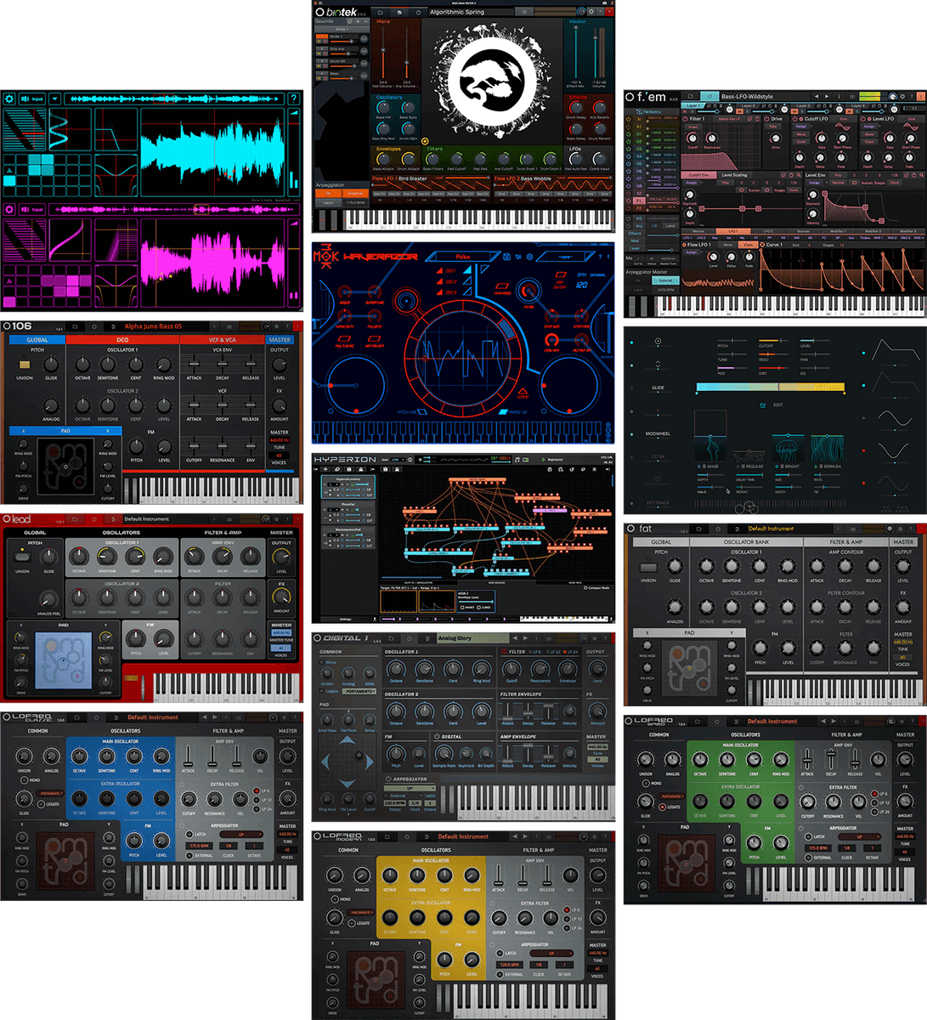This screenshot has width=927, height=1020.
Task: Click the undo arrow in Hyperion's toolbar
Action: click(561, 469)
